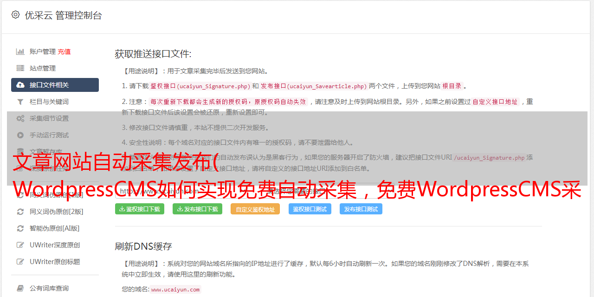Viewport: 594px width, 297px height.
Task: Click the bar chart icon for 账户管理
Action: [x=20, y=52]
